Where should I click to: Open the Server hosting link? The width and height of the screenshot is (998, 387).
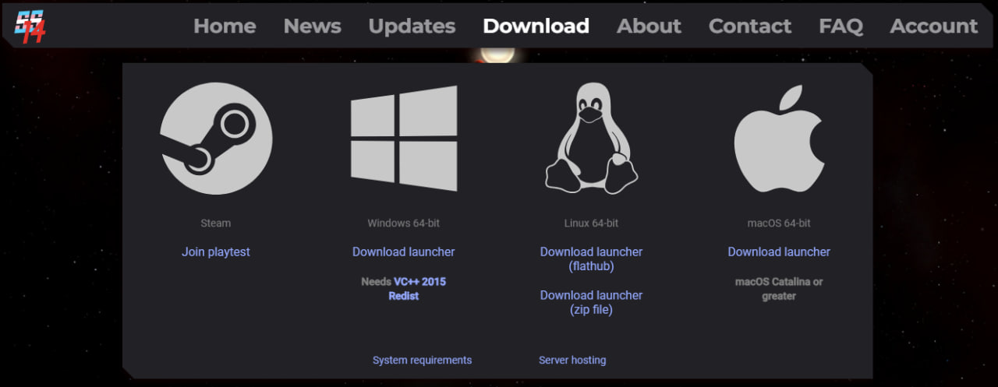click(572, 360)
